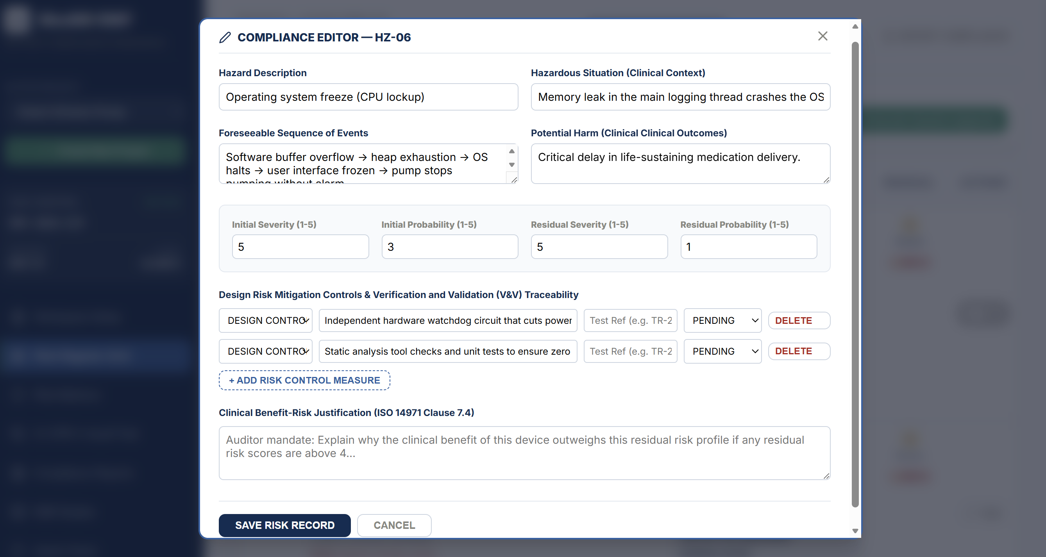
Task: Click Test Ref field in watchdog row
Action: point(631,321)
